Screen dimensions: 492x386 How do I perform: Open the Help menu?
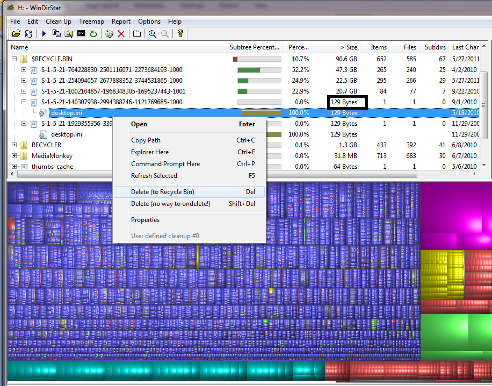click(x=175, y=22)
